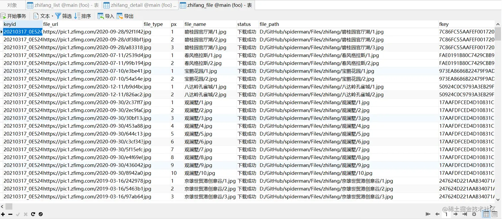The image size is (502, 219).
Task: Click the keyid column header
Action: [23, 24]
